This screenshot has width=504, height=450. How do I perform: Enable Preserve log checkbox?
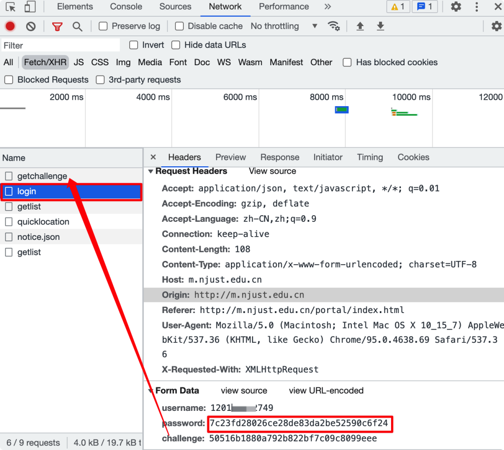coord(103,26)
